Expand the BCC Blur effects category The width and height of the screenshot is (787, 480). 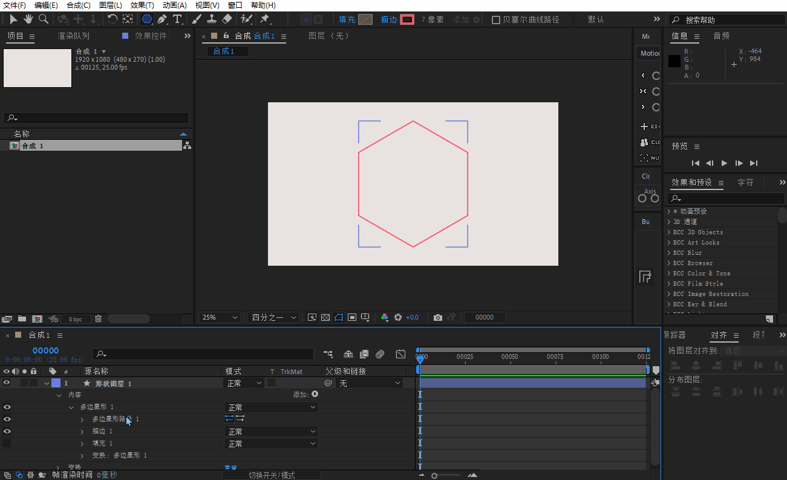click(x=668, y=253)
